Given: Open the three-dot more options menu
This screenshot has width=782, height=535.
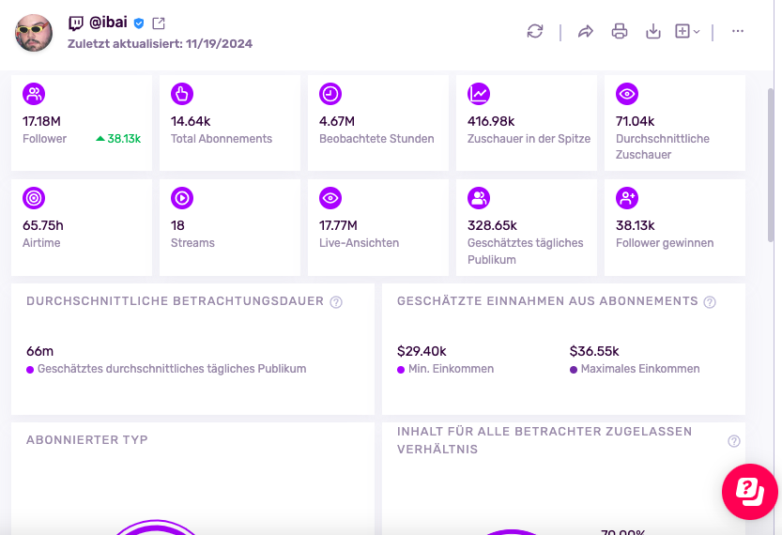Looking at the screenshot, I should pyautogui.click(x=738, y=31).
